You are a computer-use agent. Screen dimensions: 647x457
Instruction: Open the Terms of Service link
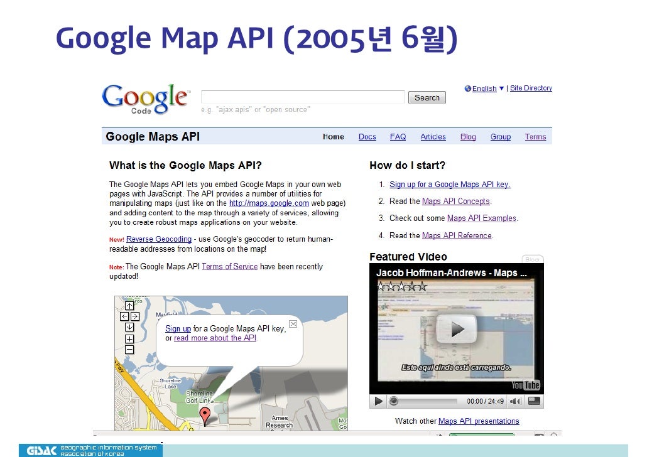pyautogui.click(x=229, y=266)
